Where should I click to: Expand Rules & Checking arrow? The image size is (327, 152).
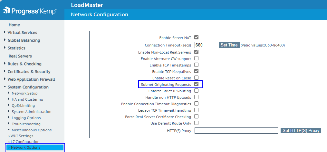pyautogui.click(x=5, y=64)
